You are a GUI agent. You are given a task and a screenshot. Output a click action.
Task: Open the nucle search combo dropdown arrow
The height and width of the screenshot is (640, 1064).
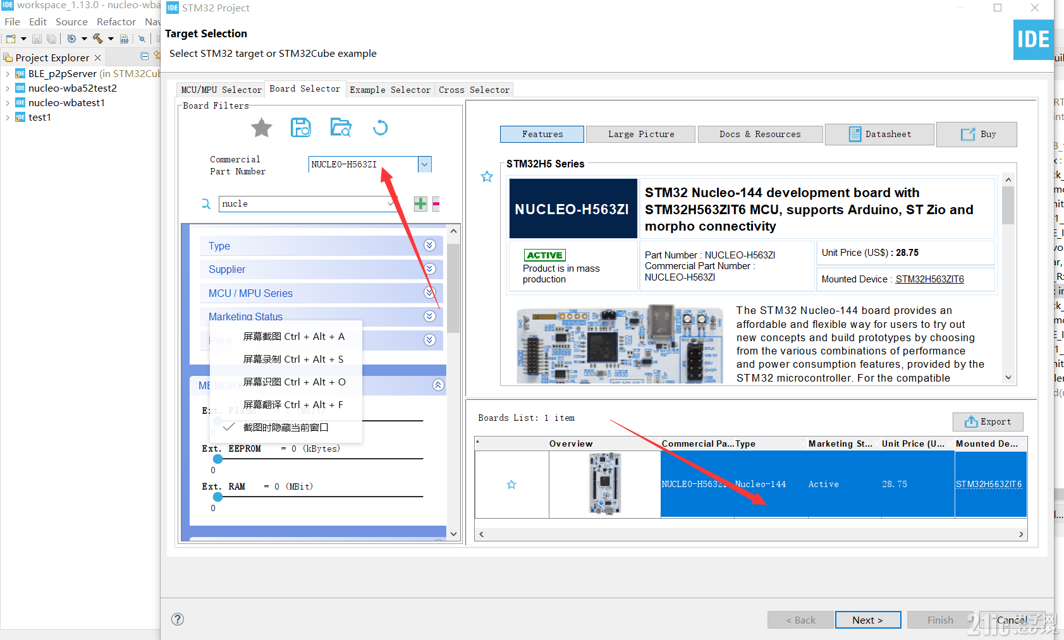[x=391, y=203]
